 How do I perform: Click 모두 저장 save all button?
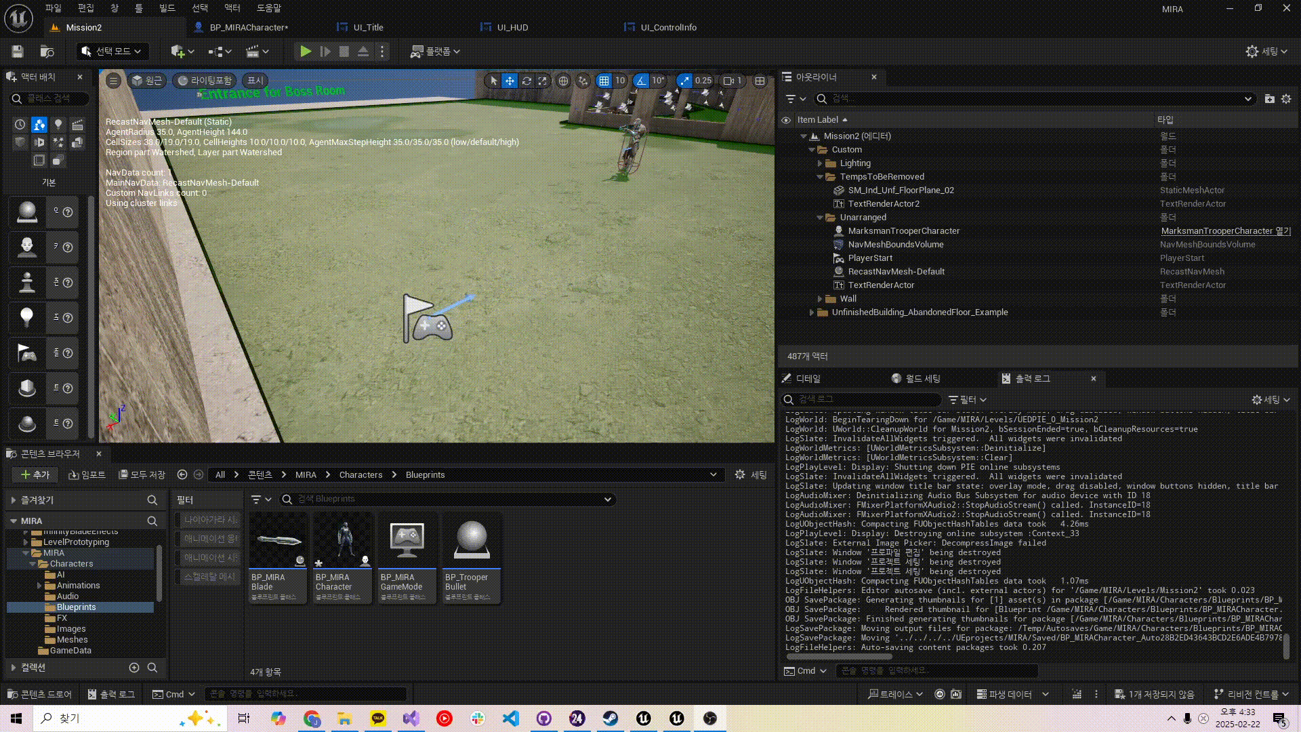(x=142, y=475)
